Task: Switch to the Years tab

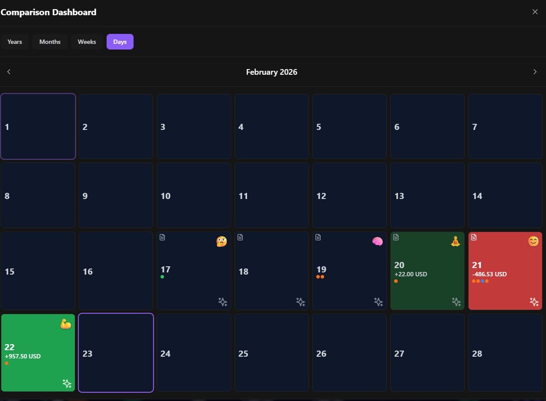Action: pyautogui.click(x=15, y=42)
